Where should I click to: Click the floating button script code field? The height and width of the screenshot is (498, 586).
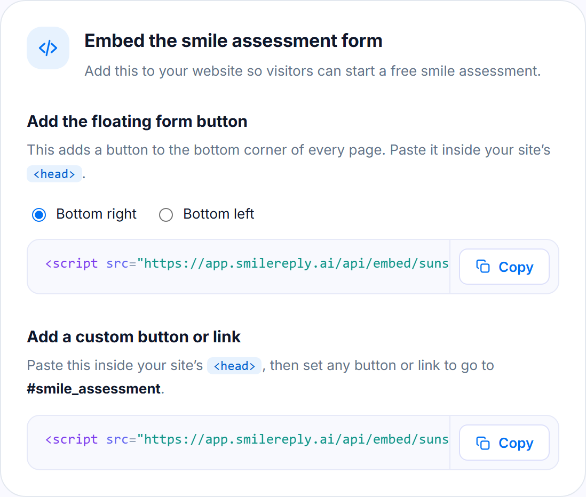(239, 267)
